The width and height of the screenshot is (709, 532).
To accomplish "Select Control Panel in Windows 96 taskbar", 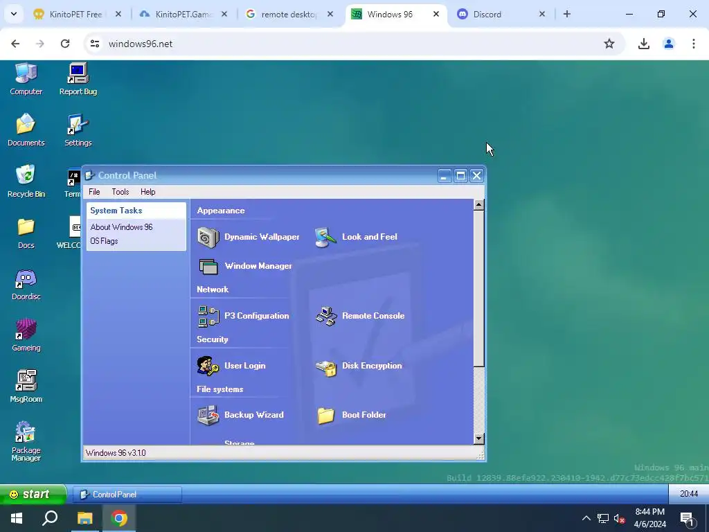I will point(127,495).
